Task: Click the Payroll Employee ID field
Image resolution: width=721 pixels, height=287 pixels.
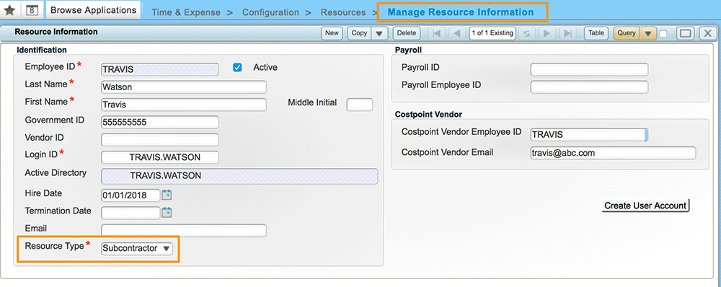Action: 589,87
